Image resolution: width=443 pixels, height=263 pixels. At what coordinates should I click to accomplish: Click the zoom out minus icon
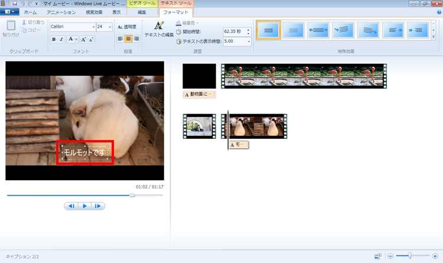390,256
